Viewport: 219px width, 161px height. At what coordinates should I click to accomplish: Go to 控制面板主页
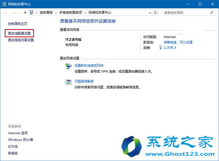coord(18,23)
